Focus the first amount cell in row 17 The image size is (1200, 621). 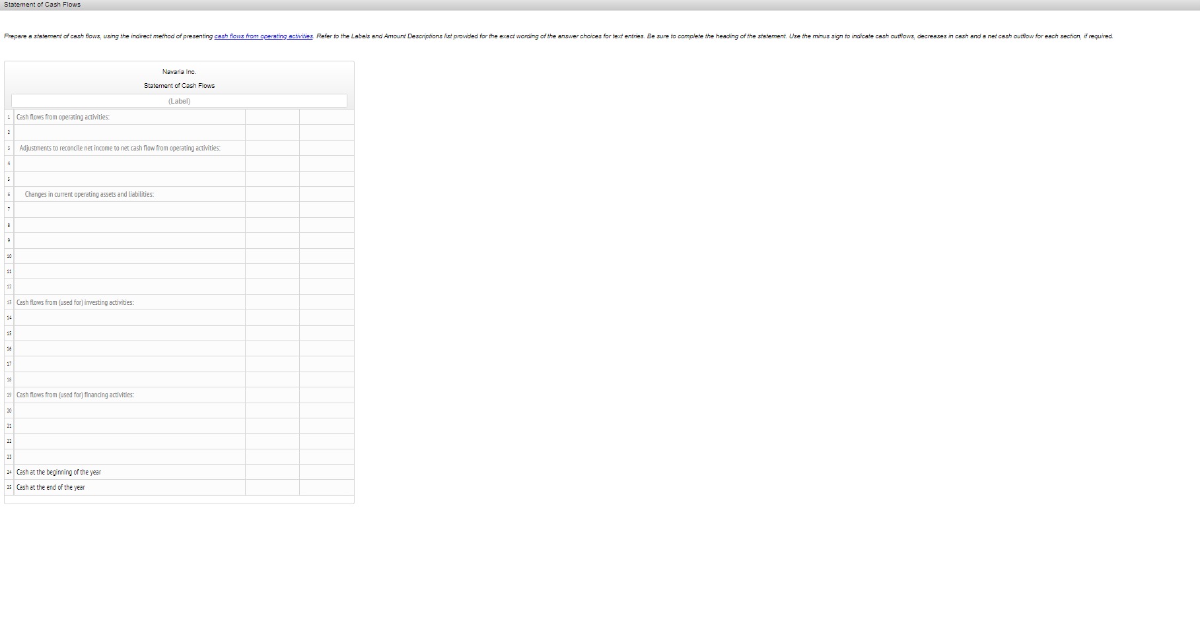point(272,364)
